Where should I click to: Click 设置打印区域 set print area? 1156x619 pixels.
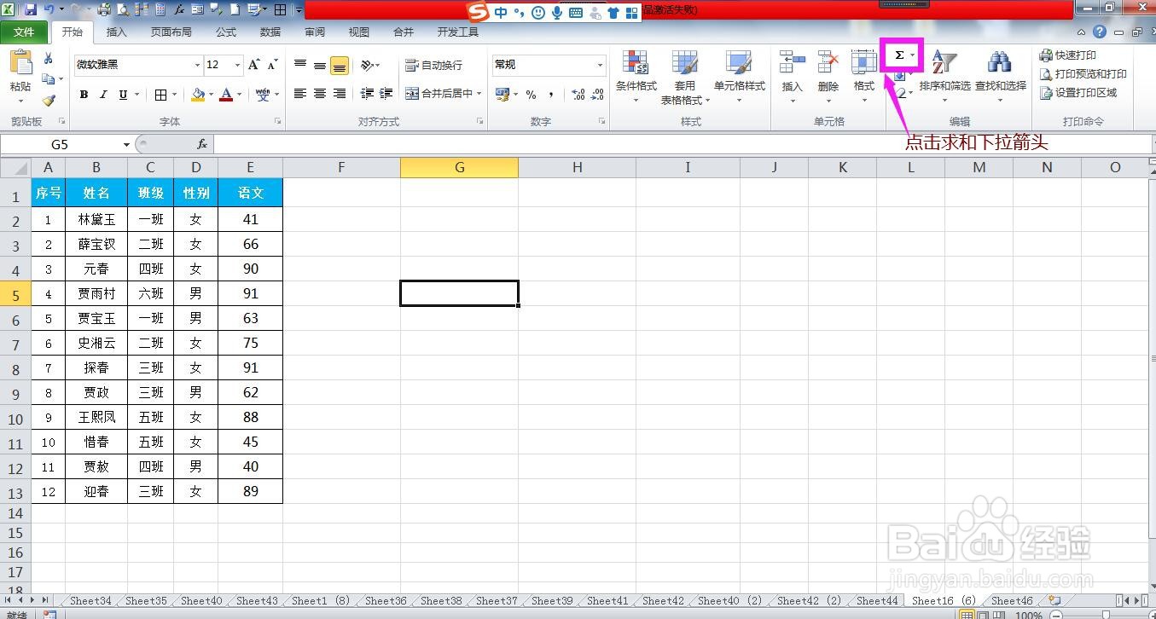coord(1078,93)
